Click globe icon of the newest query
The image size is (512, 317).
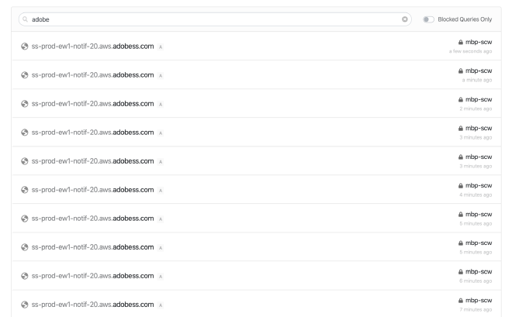pos(25,47)
